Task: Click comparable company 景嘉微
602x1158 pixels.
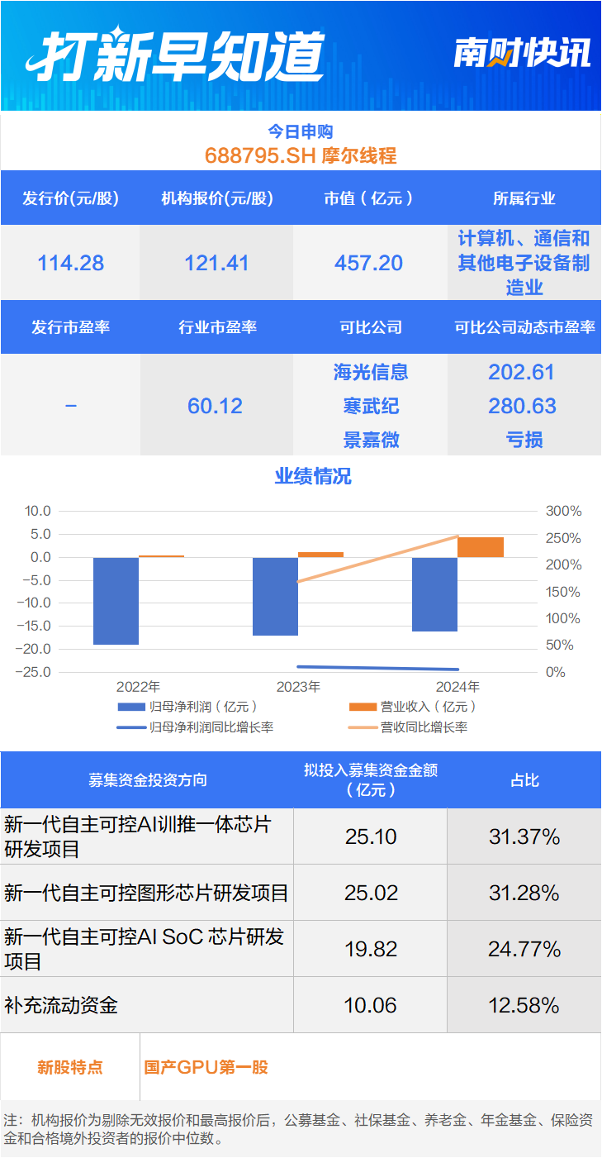Action: pos(371,440)
